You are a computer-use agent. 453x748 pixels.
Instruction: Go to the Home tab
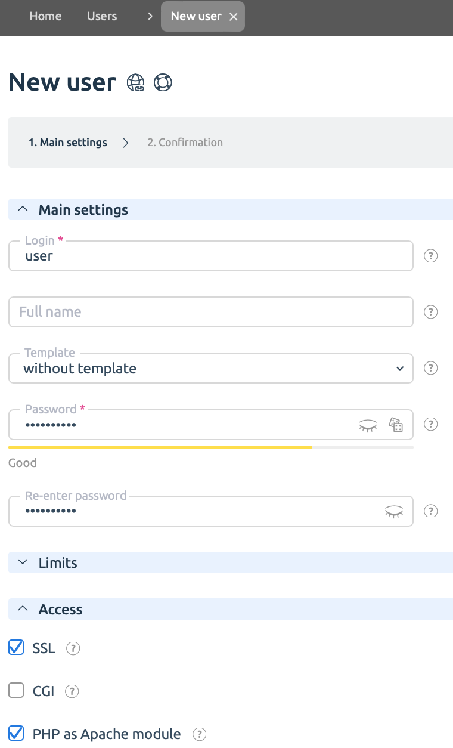click(x=45, y=16)
